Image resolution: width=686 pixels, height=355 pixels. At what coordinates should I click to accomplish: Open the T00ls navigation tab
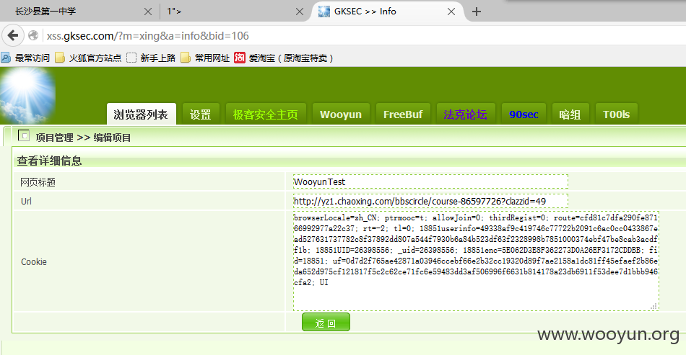(x=616, y=114)
